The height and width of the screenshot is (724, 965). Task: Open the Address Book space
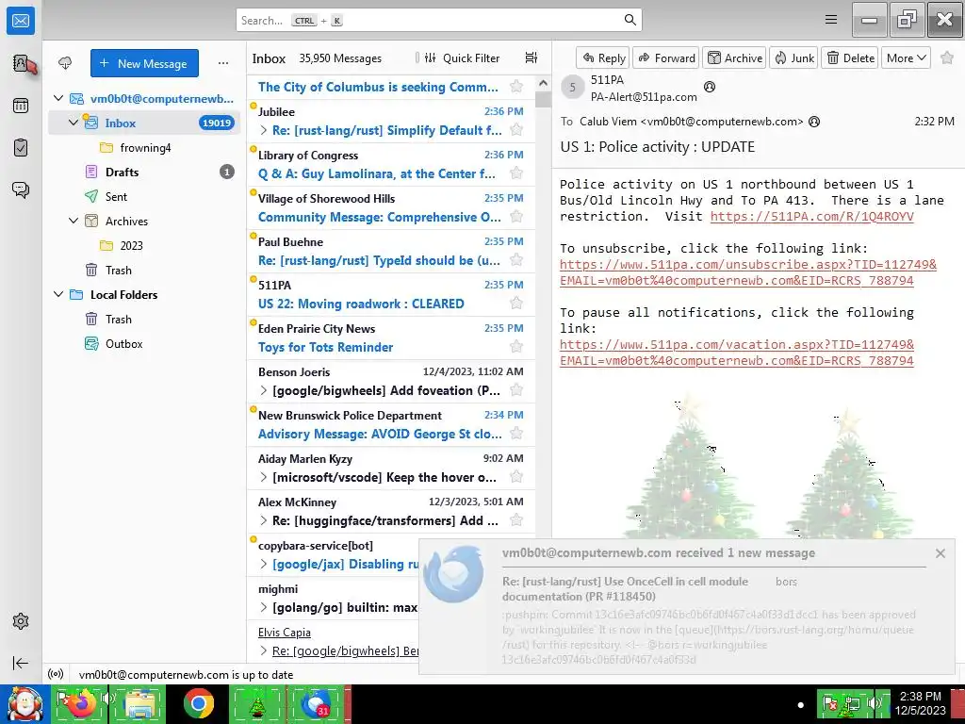point(22,63)
